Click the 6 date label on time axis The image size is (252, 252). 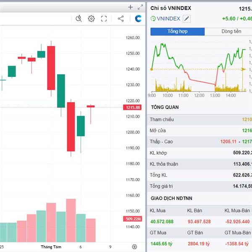[x=81, y=247]
